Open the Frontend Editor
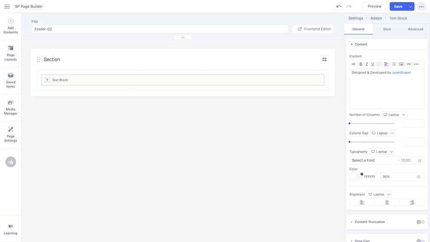430x242 pixels. pos(314,29)
